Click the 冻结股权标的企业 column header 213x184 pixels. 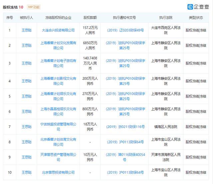58,18
